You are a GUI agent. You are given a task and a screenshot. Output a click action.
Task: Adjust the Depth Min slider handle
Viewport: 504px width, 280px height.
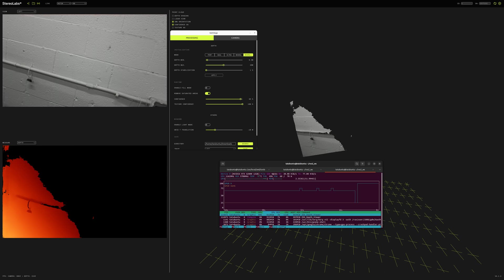coord(207,60)
